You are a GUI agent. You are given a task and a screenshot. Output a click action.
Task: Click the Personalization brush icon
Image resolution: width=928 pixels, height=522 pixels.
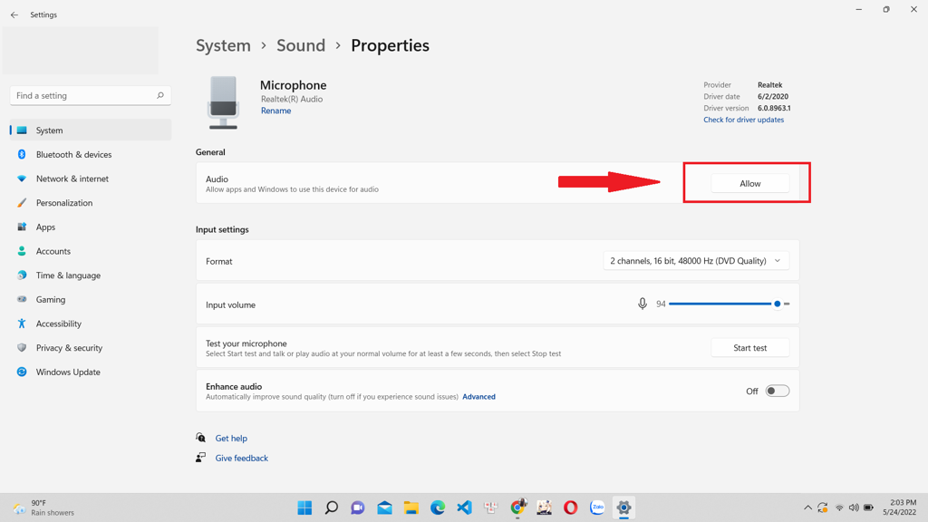(x=22, y=203)
